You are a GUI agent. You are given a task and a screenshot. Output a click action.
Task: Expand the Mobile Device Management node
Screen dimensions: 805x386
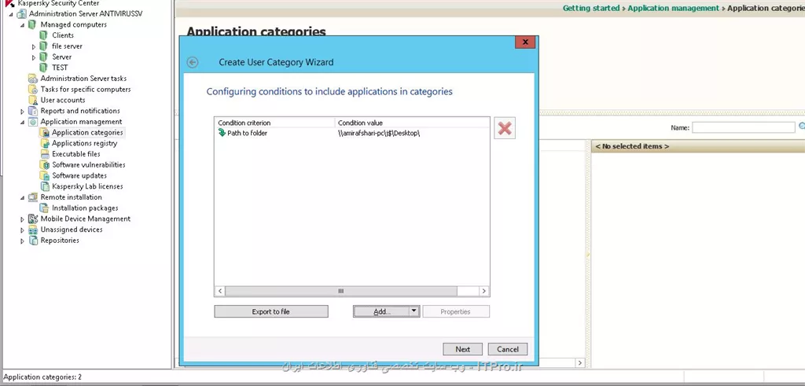pos(22,219)
